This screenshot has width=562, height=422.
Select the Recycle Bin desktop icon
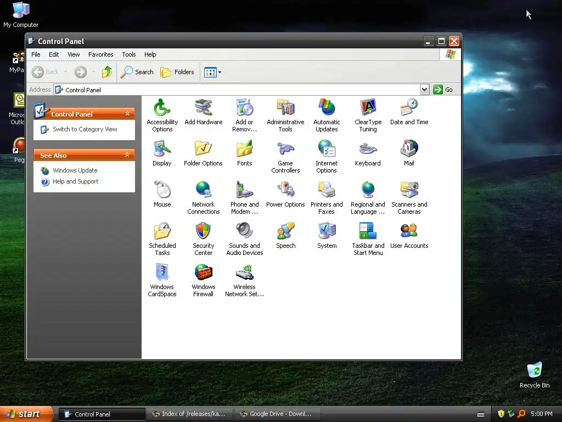point(535,375)
